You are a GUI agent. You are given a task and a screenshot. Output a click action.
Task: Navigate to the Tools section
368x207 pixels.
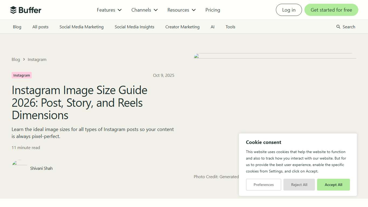pos(230,27)
